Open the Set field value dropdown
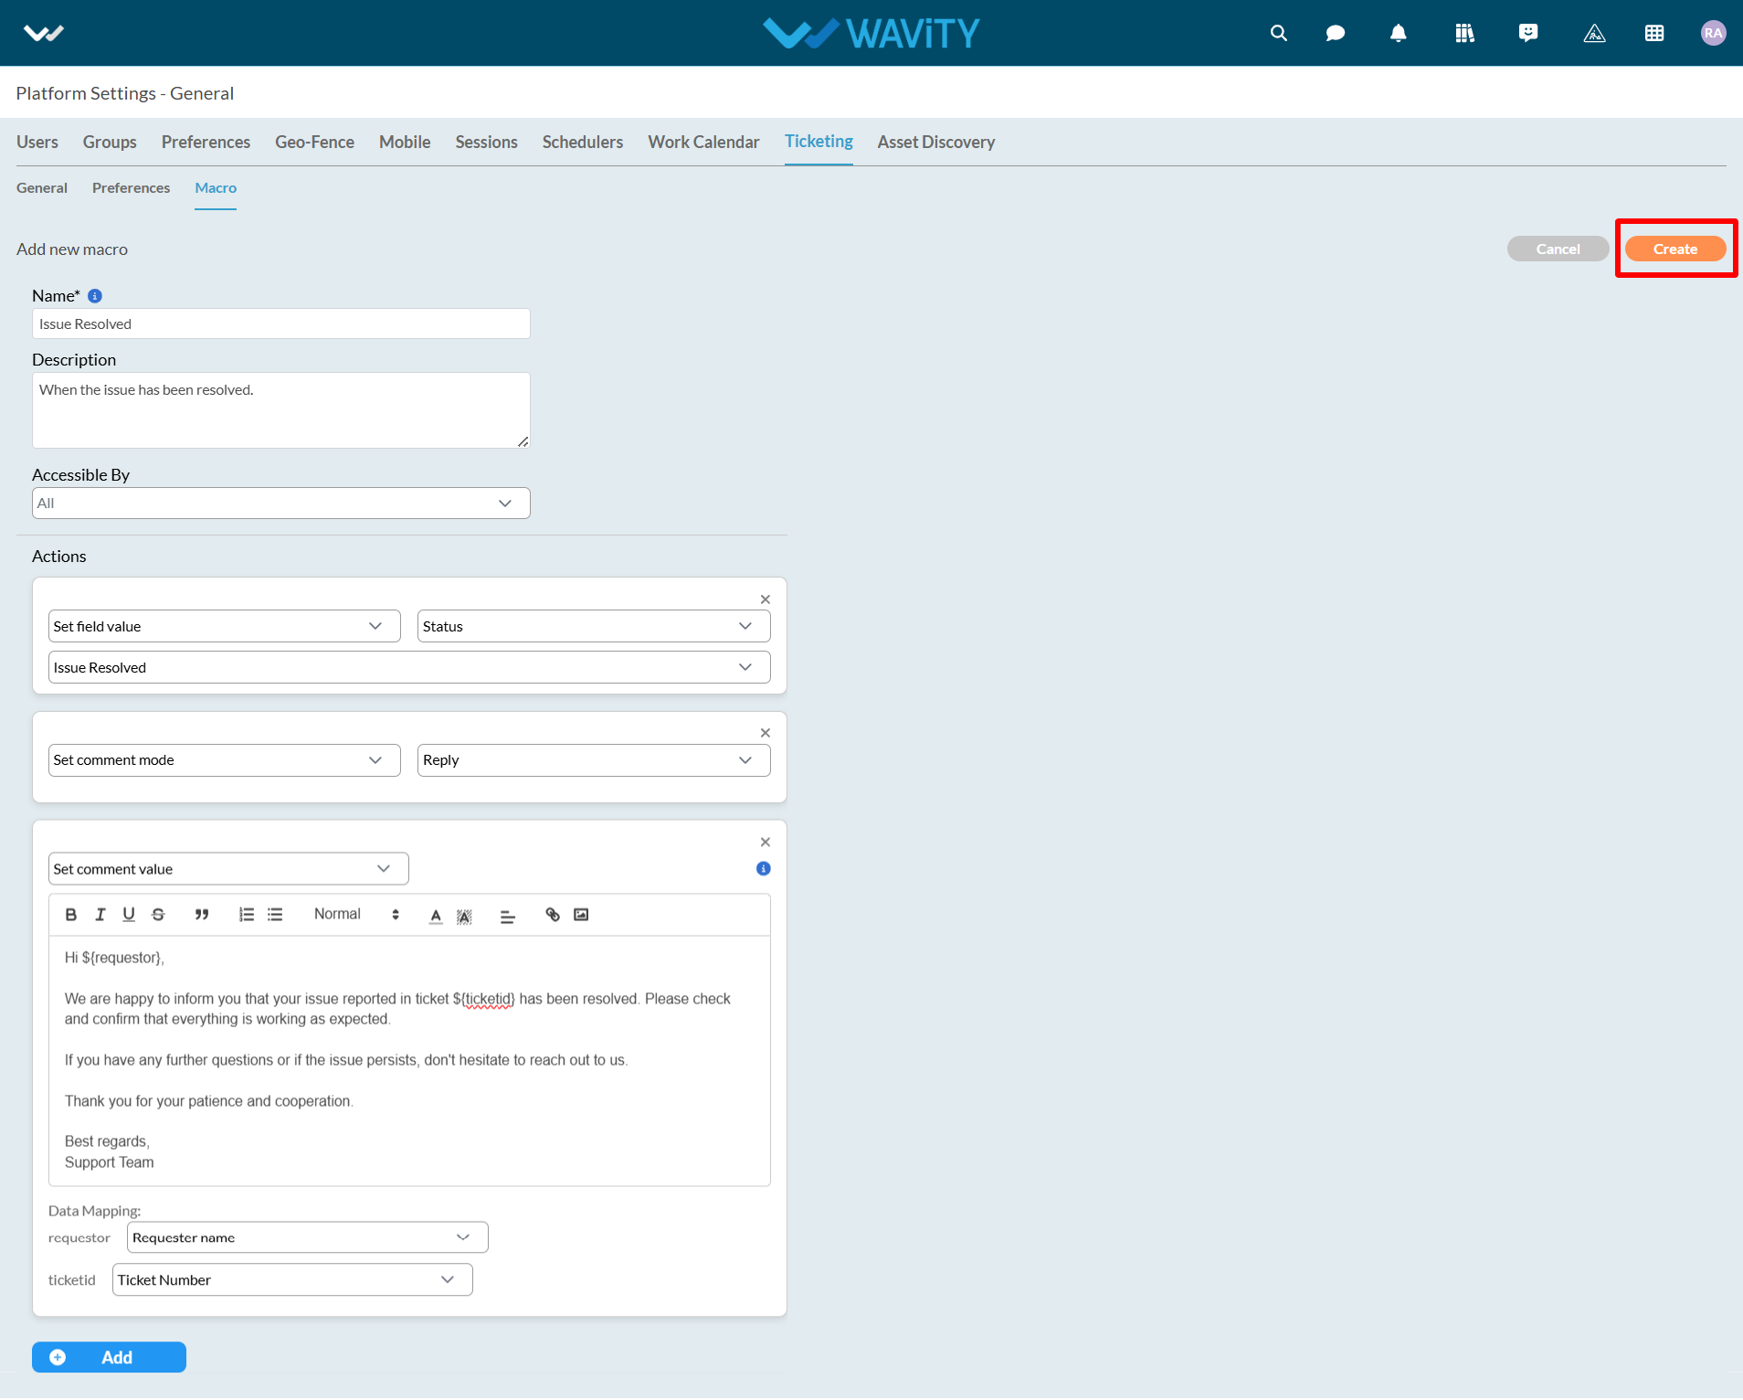 (x=225, y=626)
